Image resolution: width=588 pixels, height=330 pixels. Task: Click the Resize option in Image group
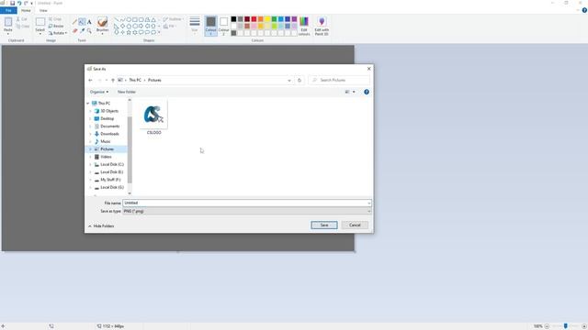tap(56, 27)
